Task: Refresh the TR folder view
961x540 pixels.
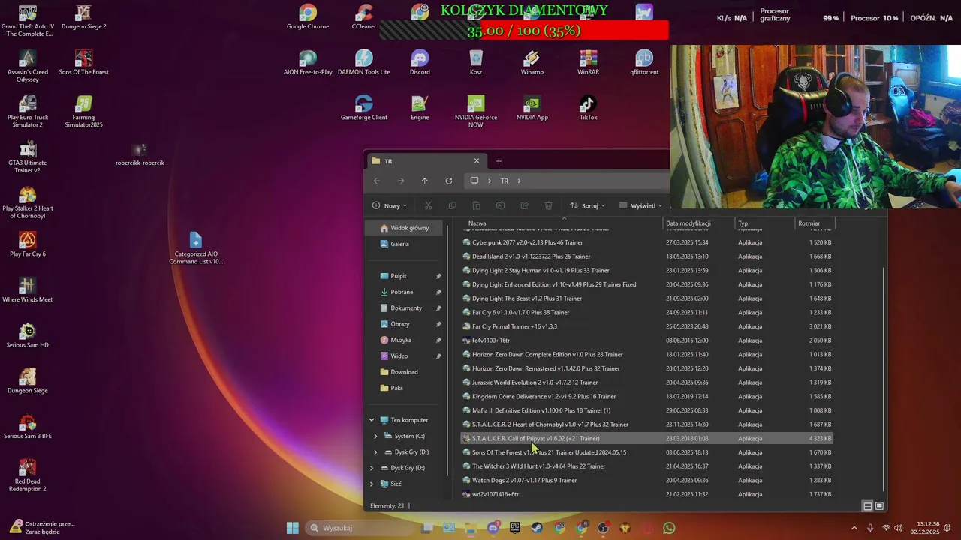Action: click(449, 181)
